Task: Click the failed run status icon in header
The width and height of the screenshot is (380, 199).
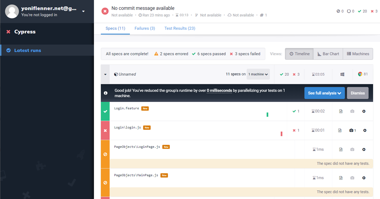Action: pos(105,11)
